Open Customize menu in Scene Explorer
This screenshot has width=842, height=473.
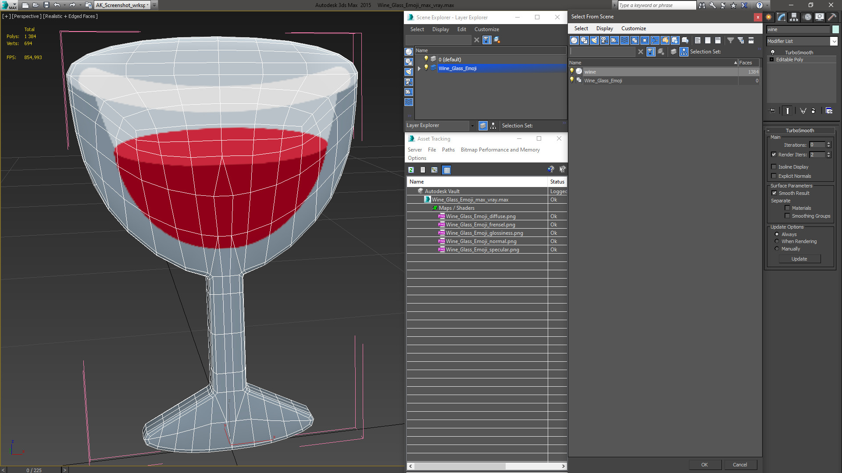486,29
